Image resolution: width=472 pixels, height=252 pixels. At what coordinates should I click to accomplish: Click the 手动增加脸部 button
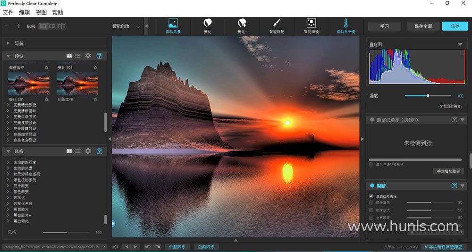448,171
